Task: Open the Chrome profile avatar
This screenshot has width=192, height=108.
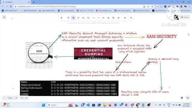Action: (x=185, y=7)
